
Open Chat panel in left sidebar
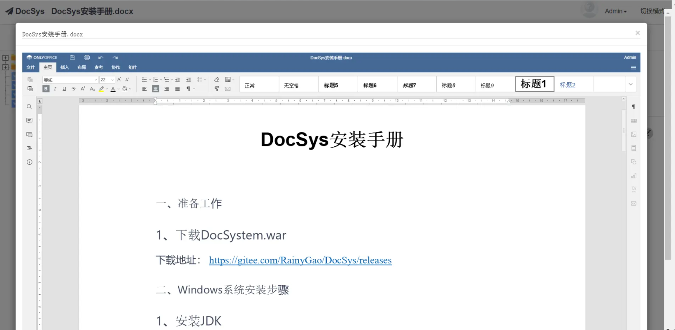tap(29, 134)
